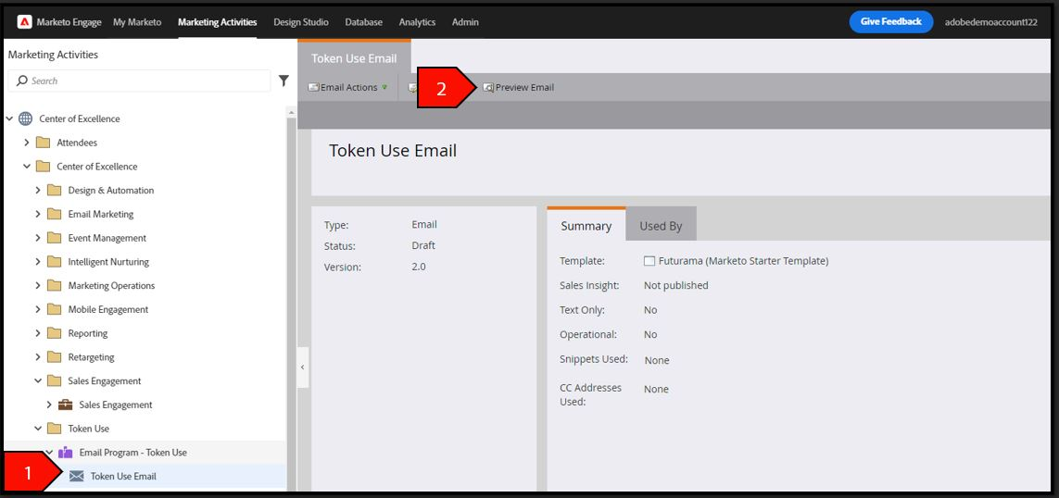Viewport: 1059px width, 498px height.
Task: Collapse the Center of Excellence subfolder
Action: pyautogui.click(x=27, y=167)
